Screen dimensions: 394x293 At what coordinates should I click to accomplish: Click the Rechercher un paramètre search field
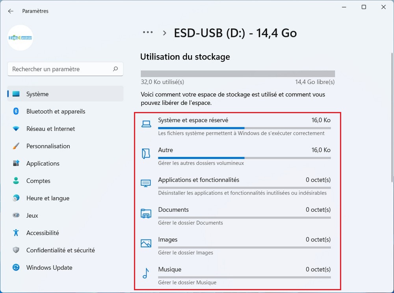coord(65,69)
